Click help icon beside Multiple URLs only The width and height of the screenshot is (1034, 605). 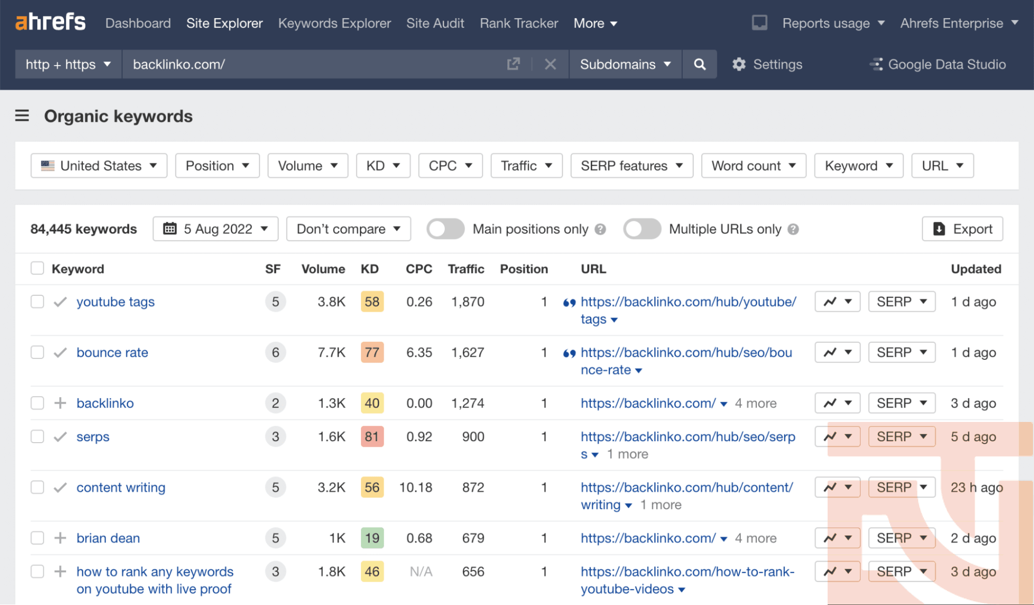pos(793,229)
